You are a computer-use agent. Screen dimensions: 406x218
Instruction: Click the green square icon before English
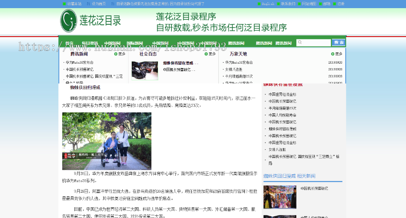[259, 4]
